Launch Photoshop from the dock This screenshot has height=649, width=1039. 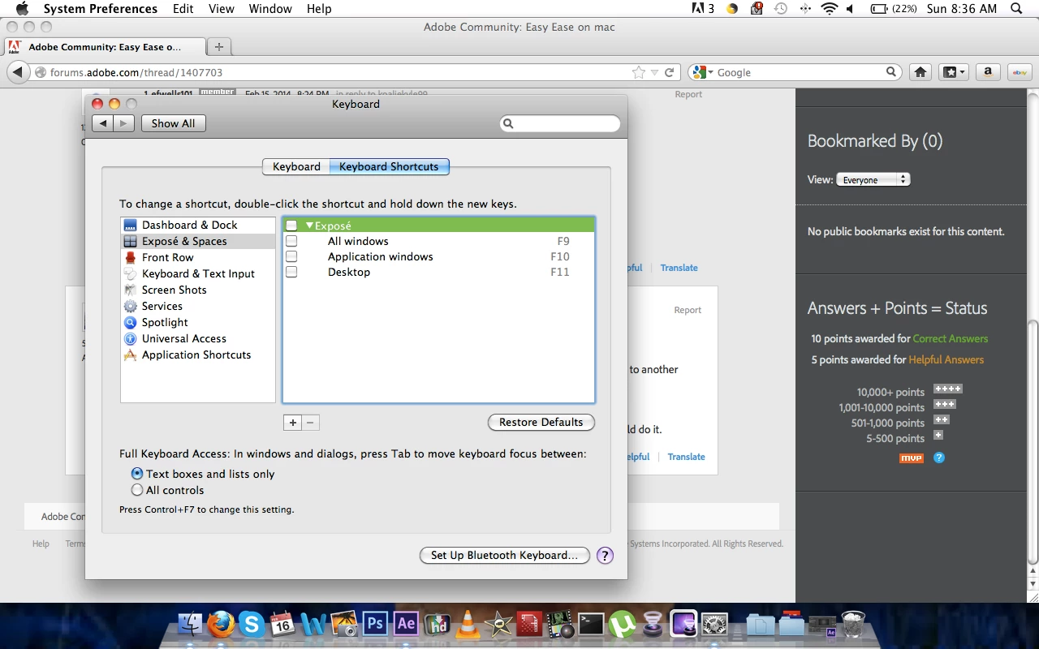pyautogui.click(x=375, y=624)
